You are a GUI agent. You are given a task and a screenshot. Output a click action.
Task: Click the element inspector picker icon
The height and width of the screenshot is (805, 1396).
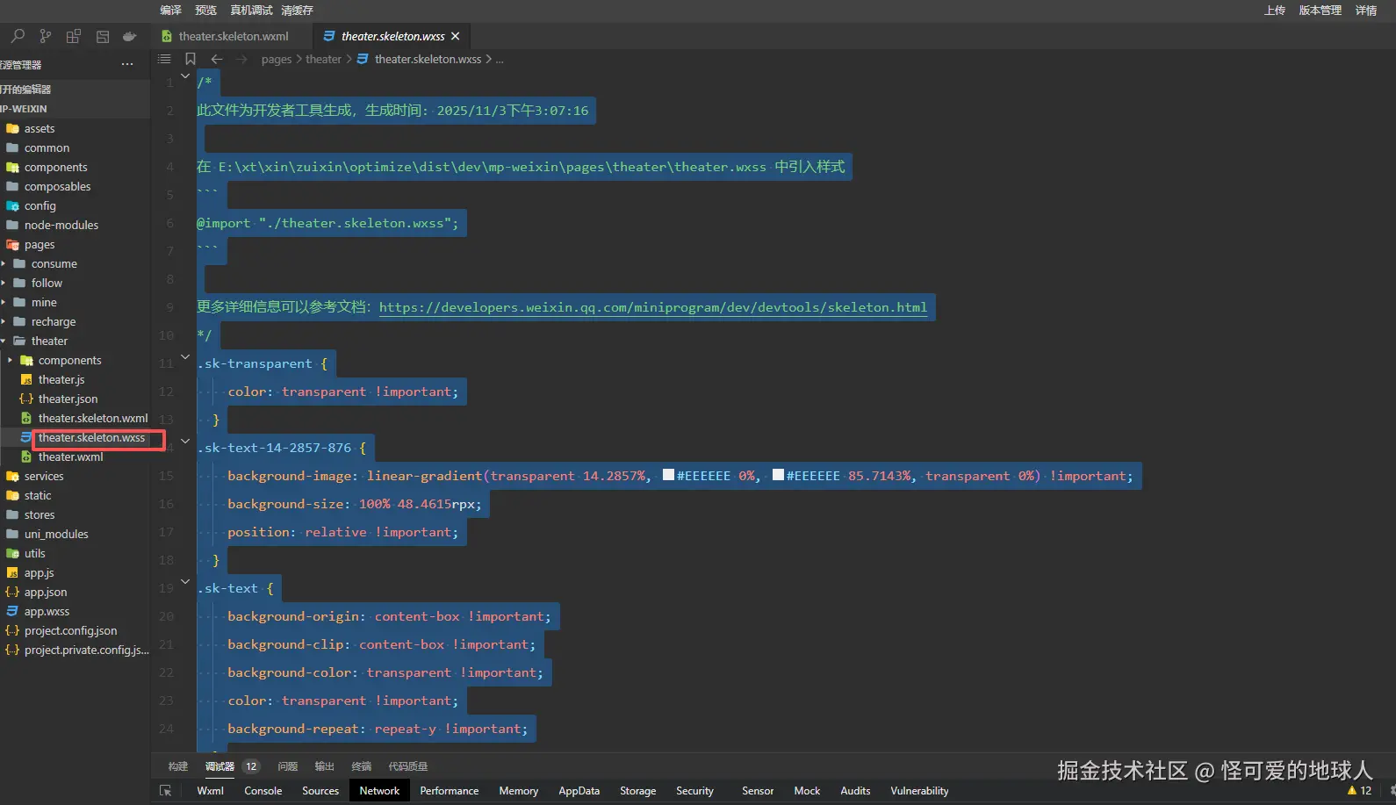click(165, 791)
